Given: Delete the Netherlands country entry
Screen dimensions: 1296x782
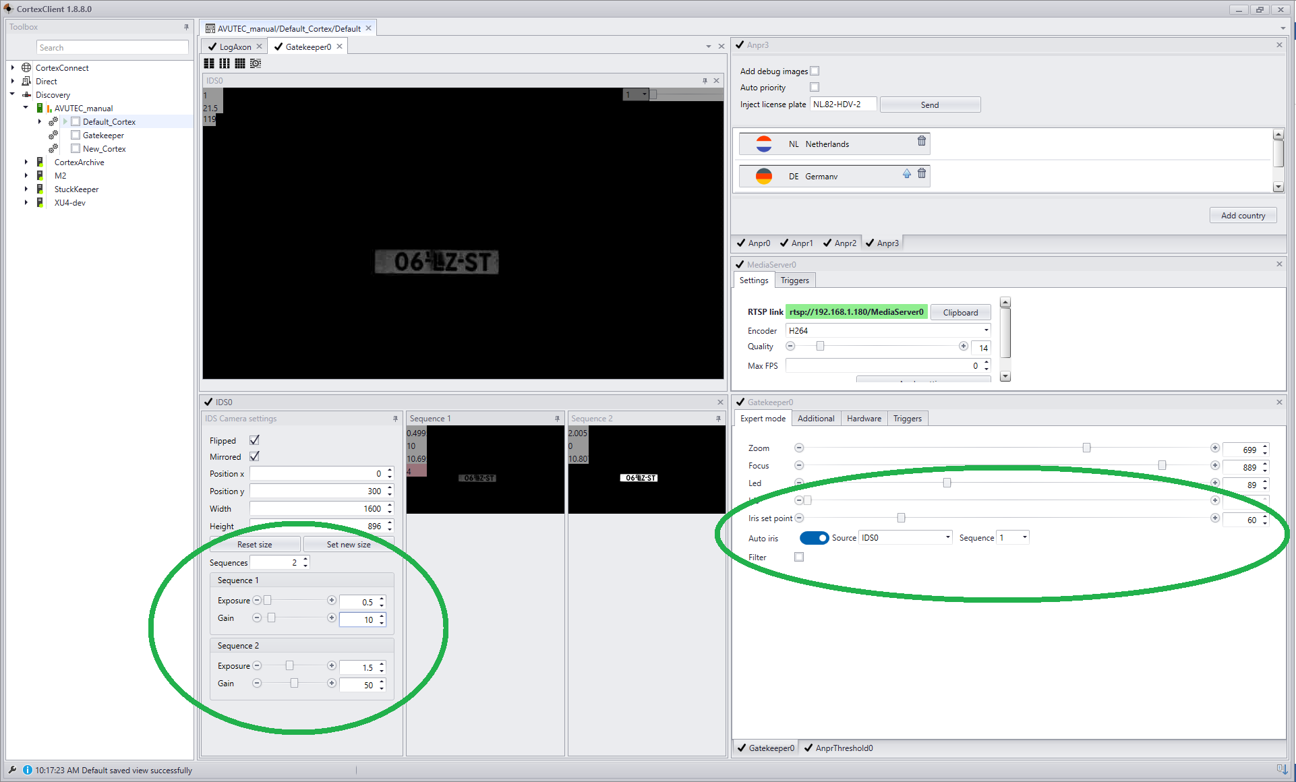Looking at the screenshot, I should click(922, 141).
